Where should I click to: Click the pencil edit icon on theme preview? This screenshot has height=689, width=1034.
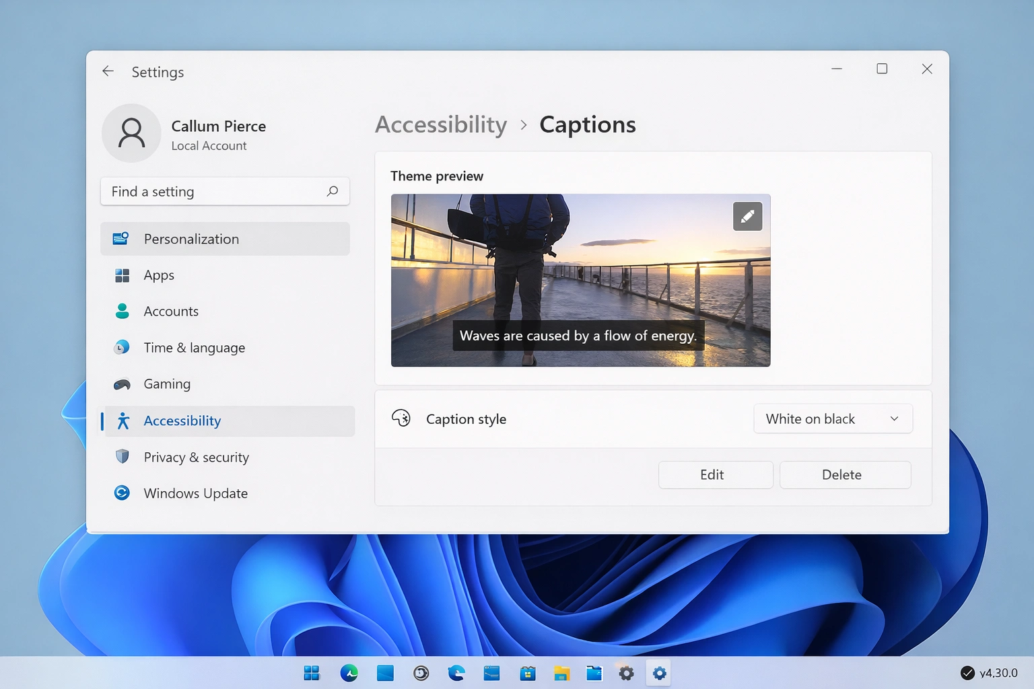point(747,216)
